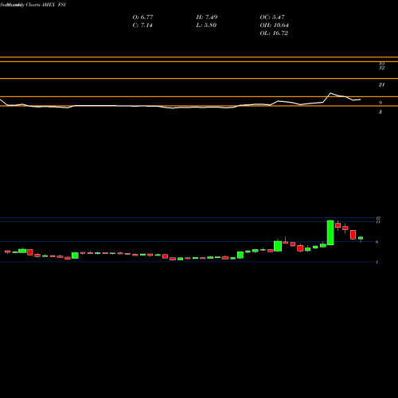This screenshot has height=398, width=398.
Task: Click the "21" label on indicator axis
Action: 381,85
